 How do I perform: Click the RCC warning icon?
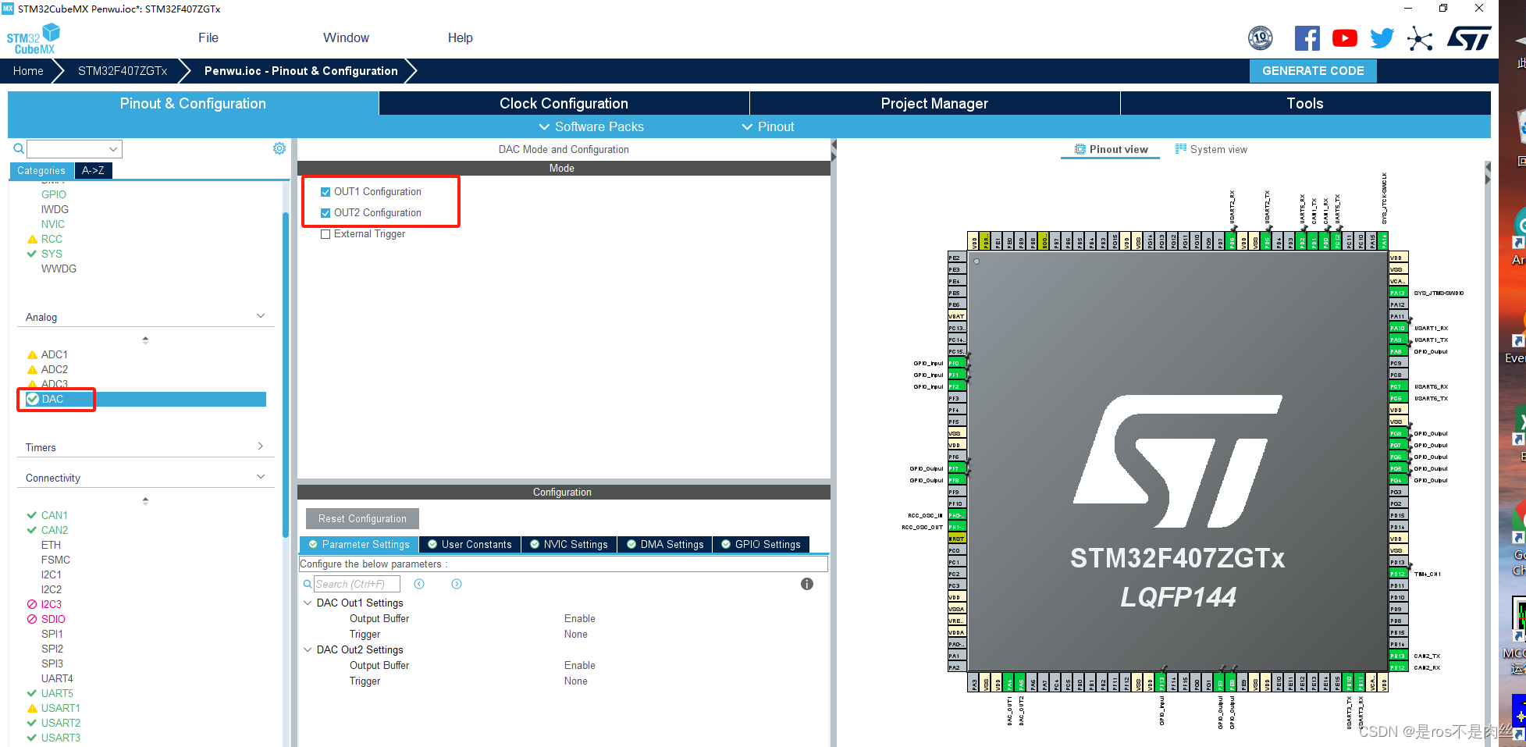pos(32,239)
